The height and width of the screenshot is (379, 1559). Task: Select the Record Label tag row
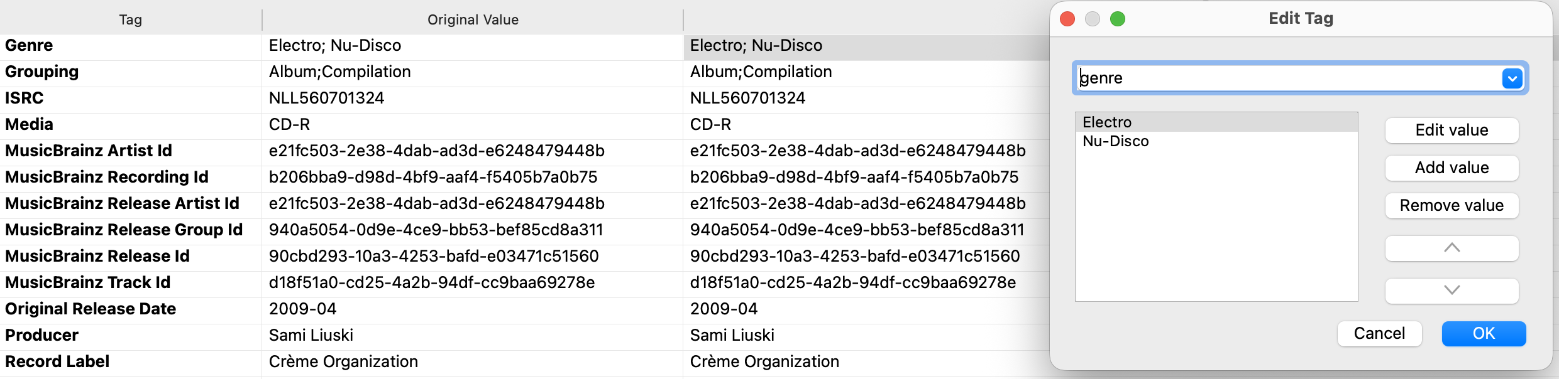point(57,362)
